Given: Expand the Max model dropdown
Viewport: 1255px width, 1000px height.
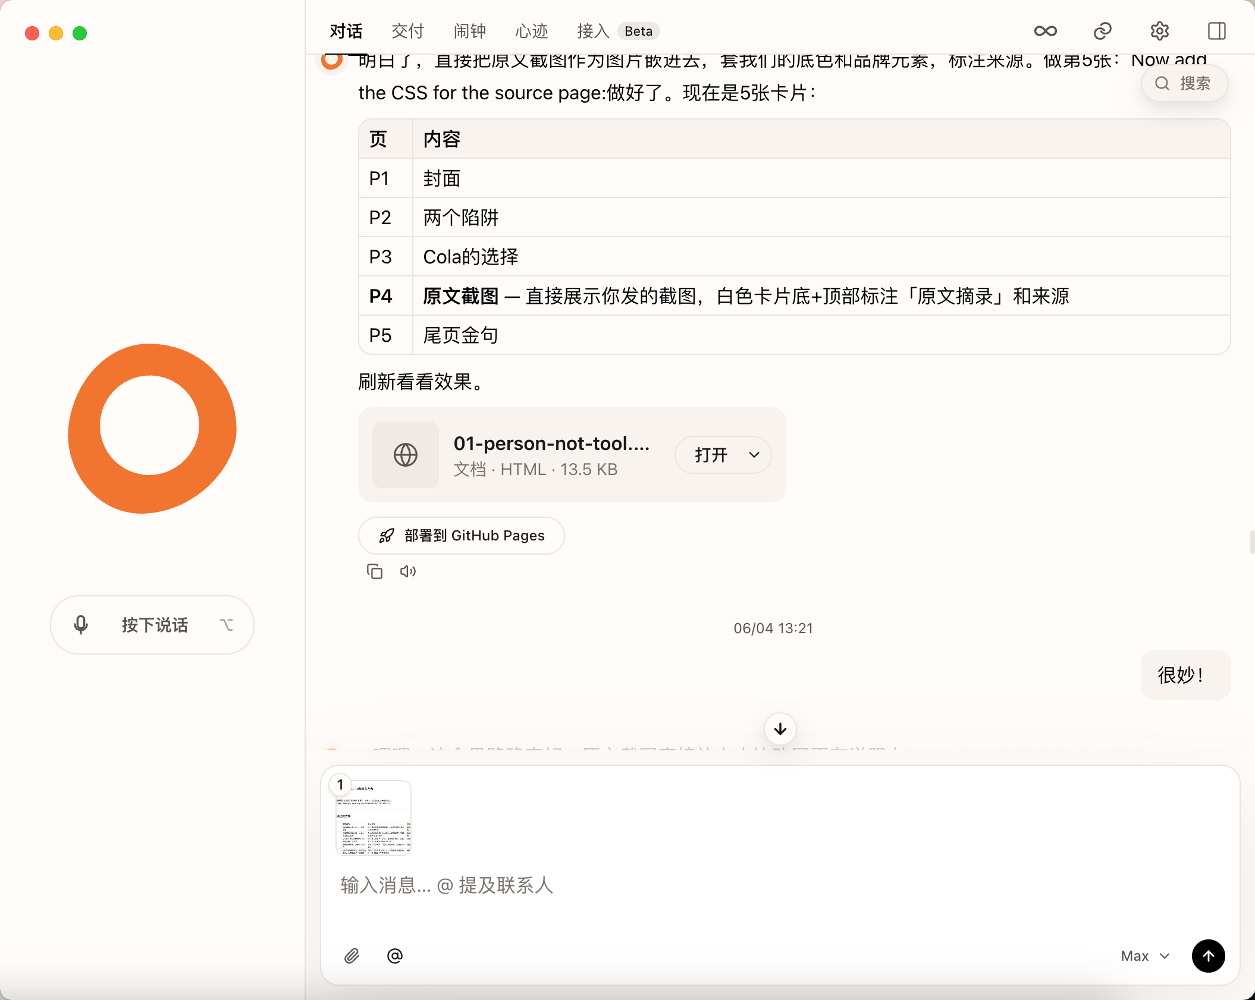Looking at the screenshot, I should [x=1146, y=956].
